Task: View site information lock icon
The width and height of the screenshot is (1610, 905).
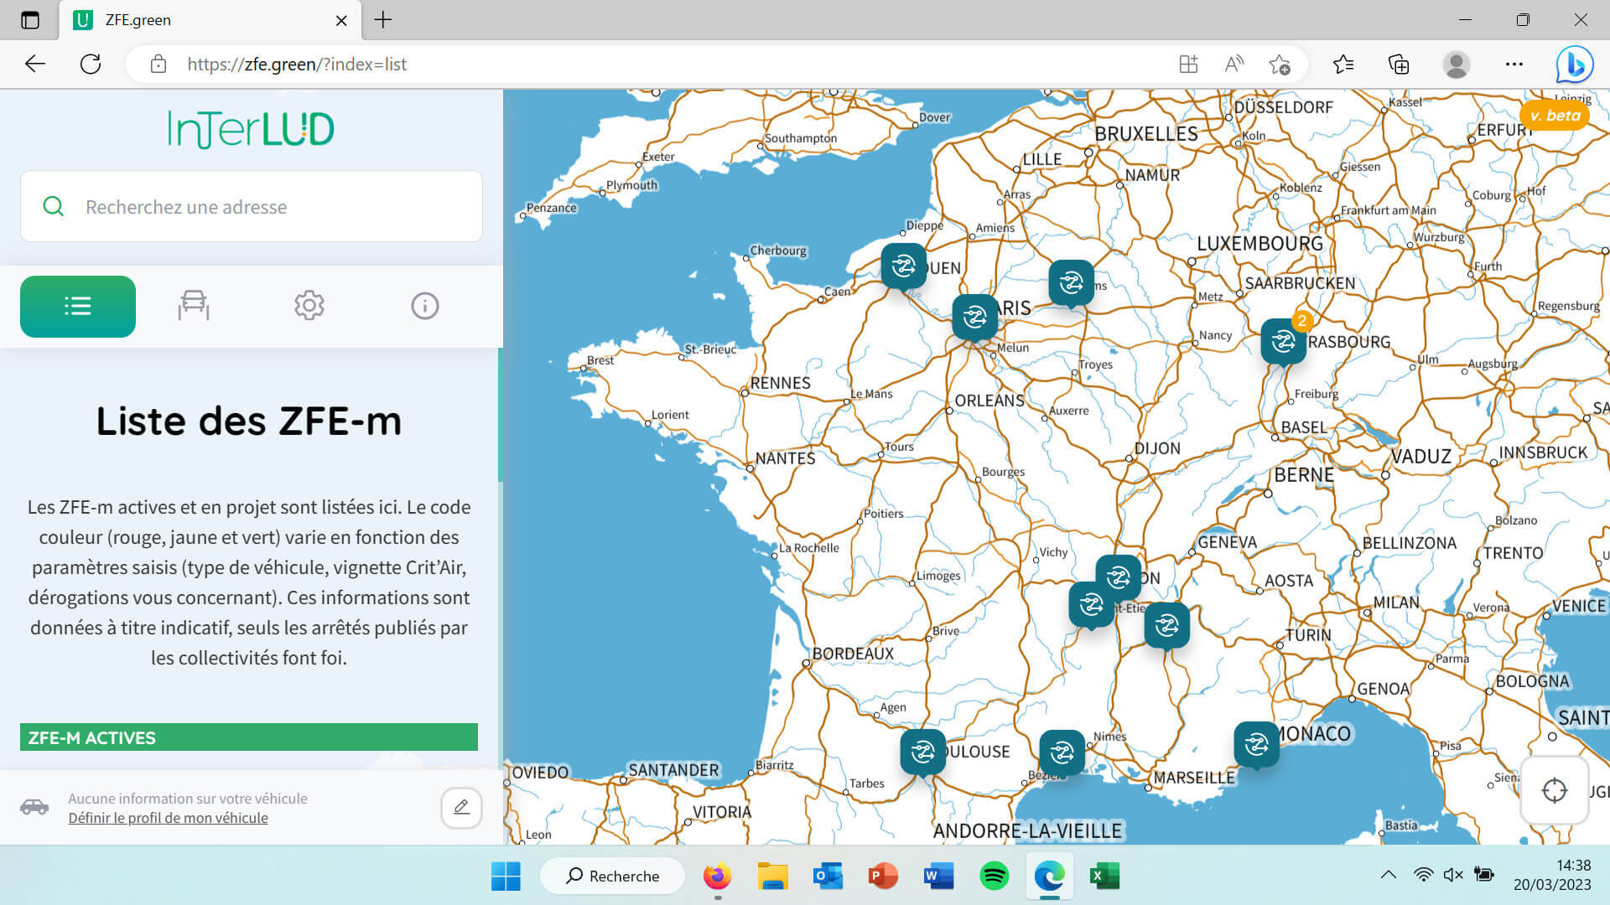Action: (158, 65)
